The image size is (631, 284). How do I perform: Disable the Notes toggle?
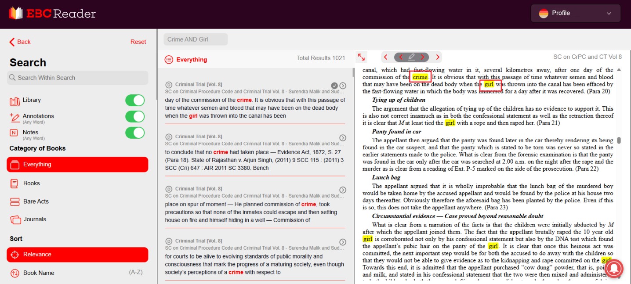point(135,133)
